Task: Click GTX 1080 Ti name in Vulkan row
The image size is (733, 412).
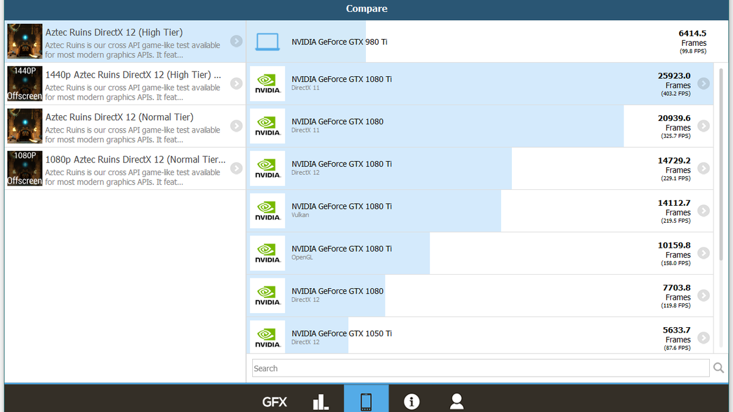Action: pyautogui.click(x=342, y=206)
